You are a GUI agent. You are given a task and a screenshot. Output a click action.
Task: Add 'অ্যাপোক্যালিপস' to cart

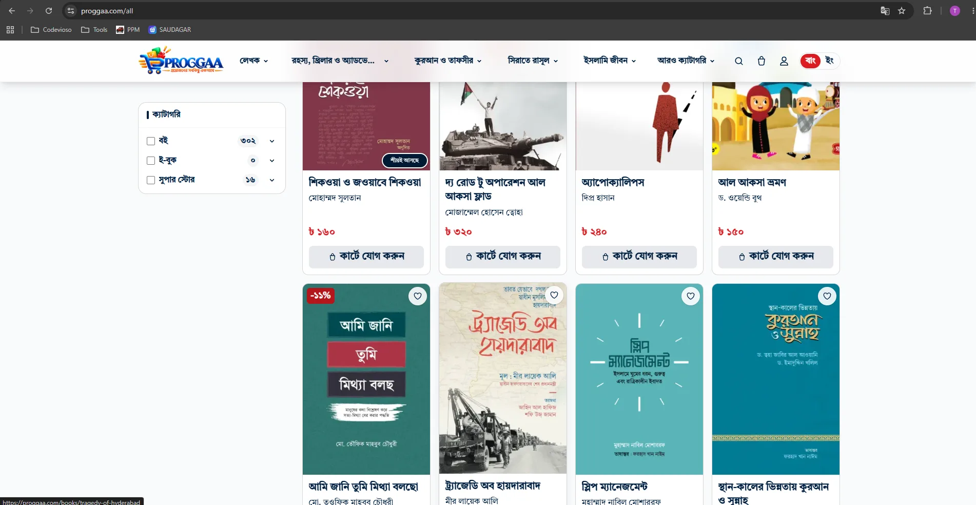639,257
